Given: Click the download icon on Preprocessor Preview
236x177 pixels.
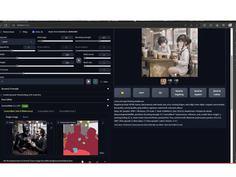Looking at the screenshot, I should [x=103, y=123].
